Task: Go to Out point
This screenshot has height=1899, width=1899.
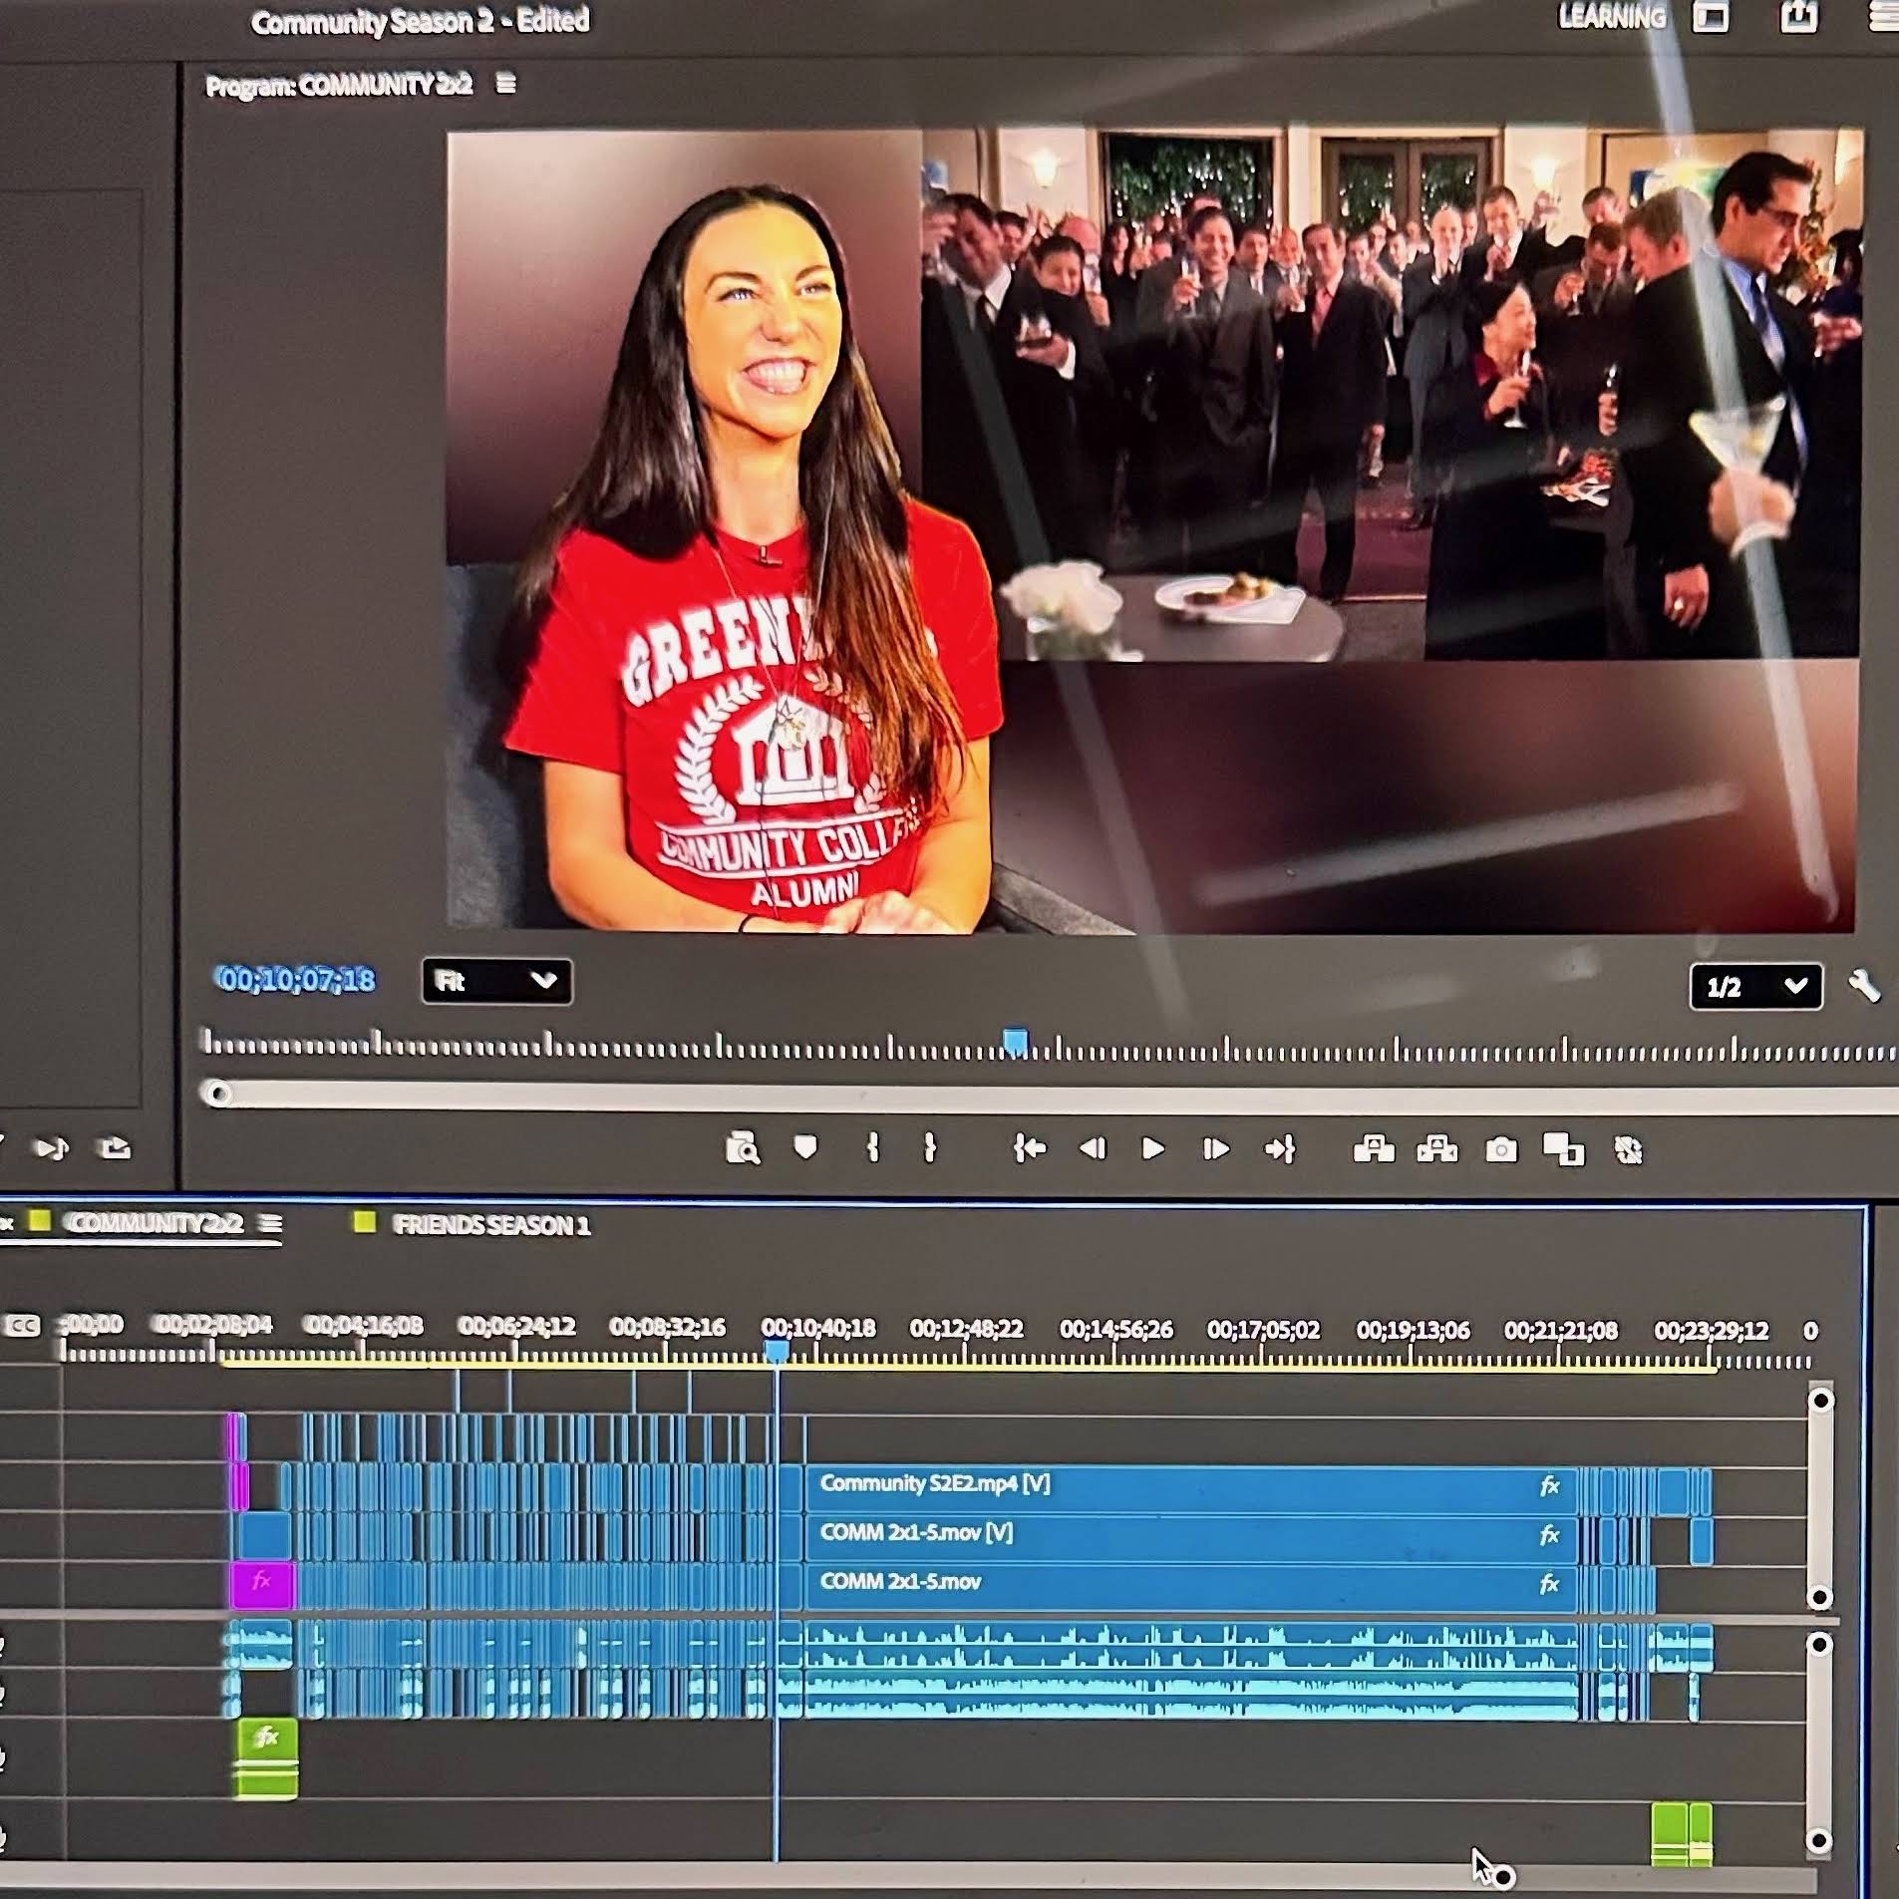Action: [x=1280, y=1149]
